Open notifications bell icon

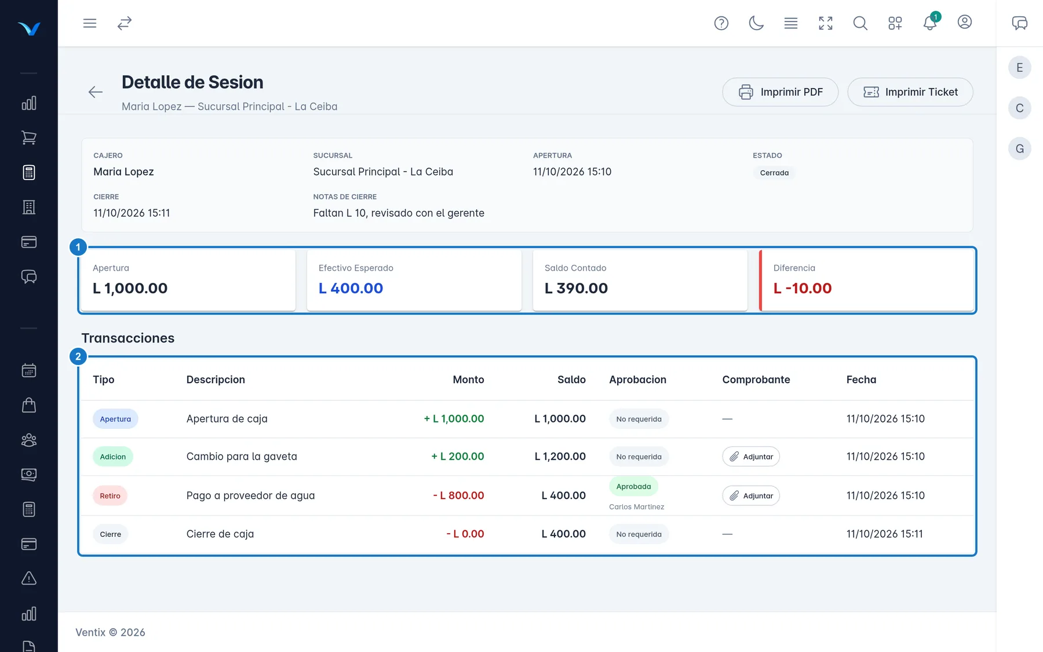click(930, 23)
